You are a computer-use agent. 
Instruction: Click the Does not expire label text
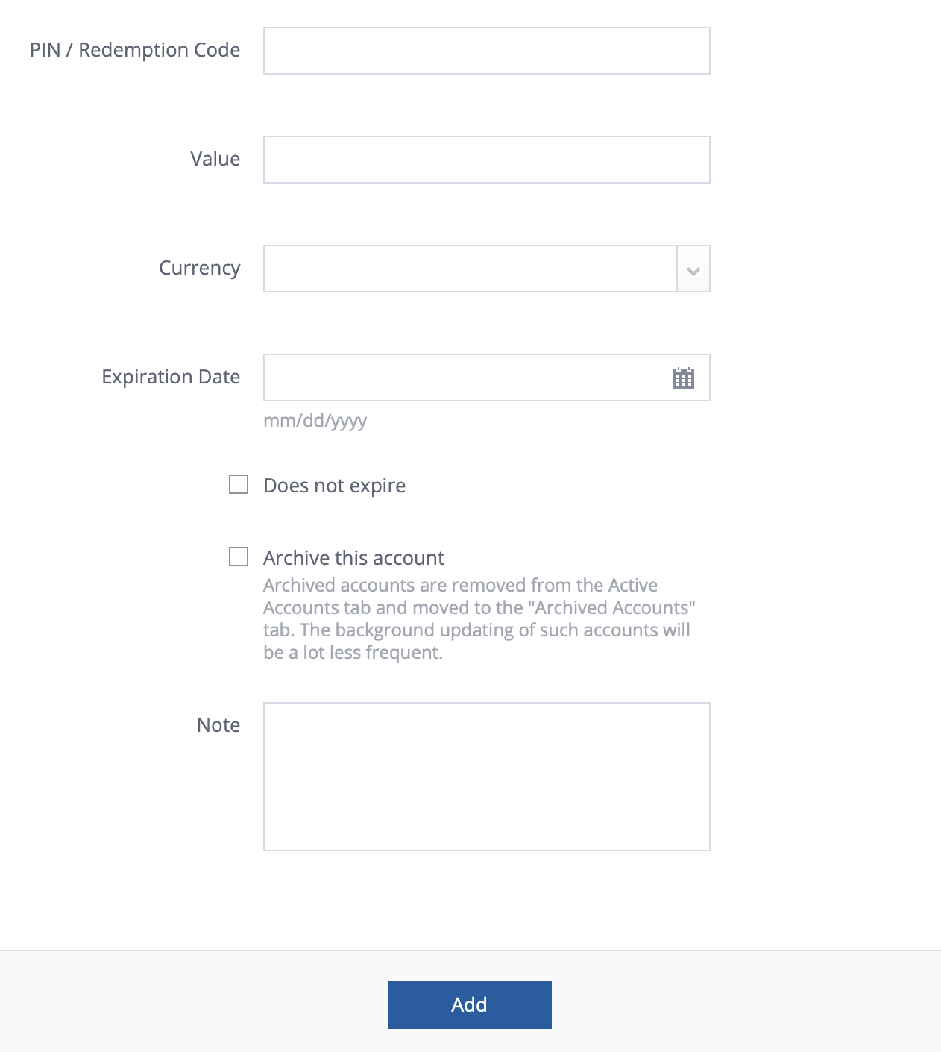[x=334, y=485]
